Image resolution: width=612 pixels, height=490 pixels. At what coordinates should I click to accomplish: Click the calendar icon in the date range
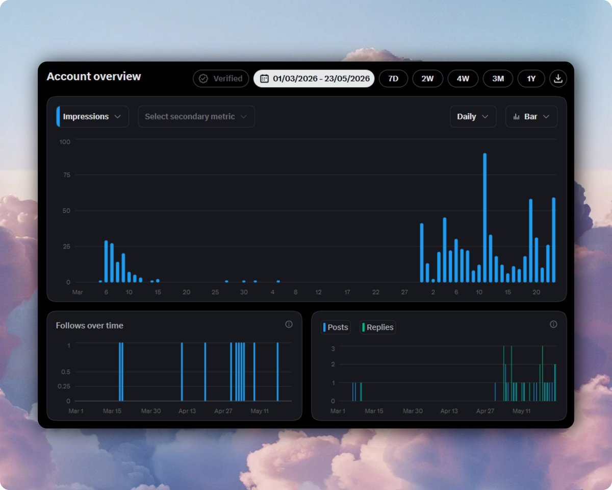click(264, 79)
